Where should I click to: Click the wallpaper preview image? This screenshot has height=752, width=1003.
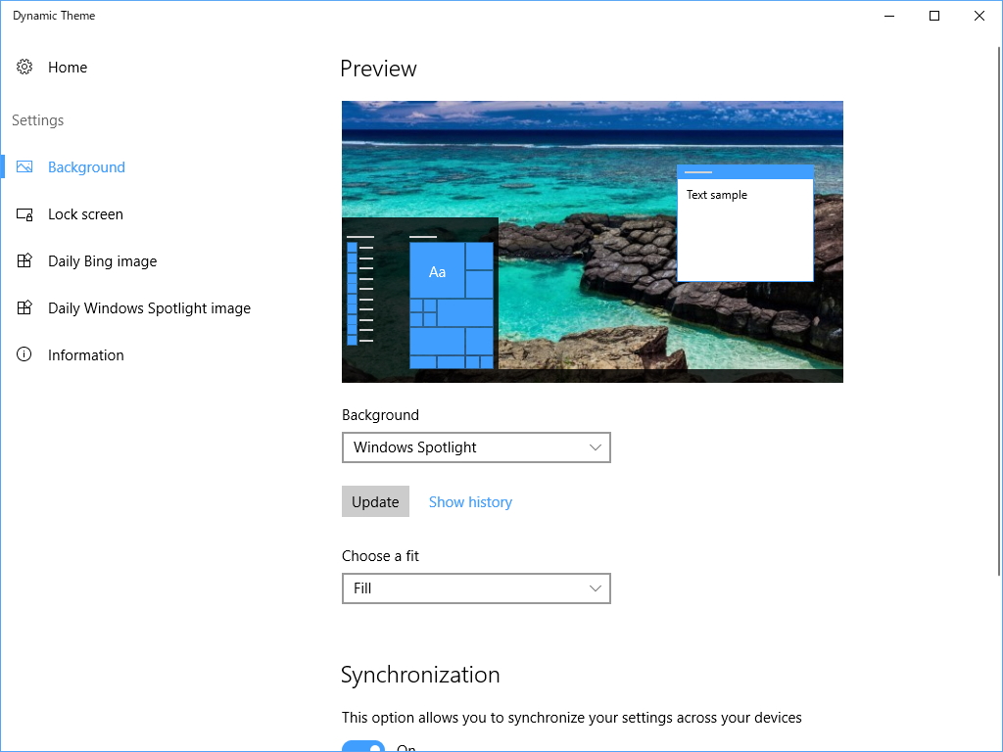592,241
